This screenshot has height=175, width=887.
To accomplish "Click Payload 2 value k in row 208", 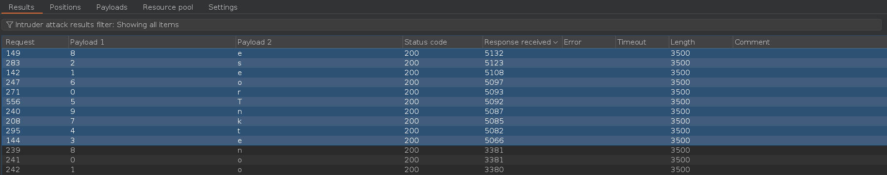I will [x=240, y=121].
